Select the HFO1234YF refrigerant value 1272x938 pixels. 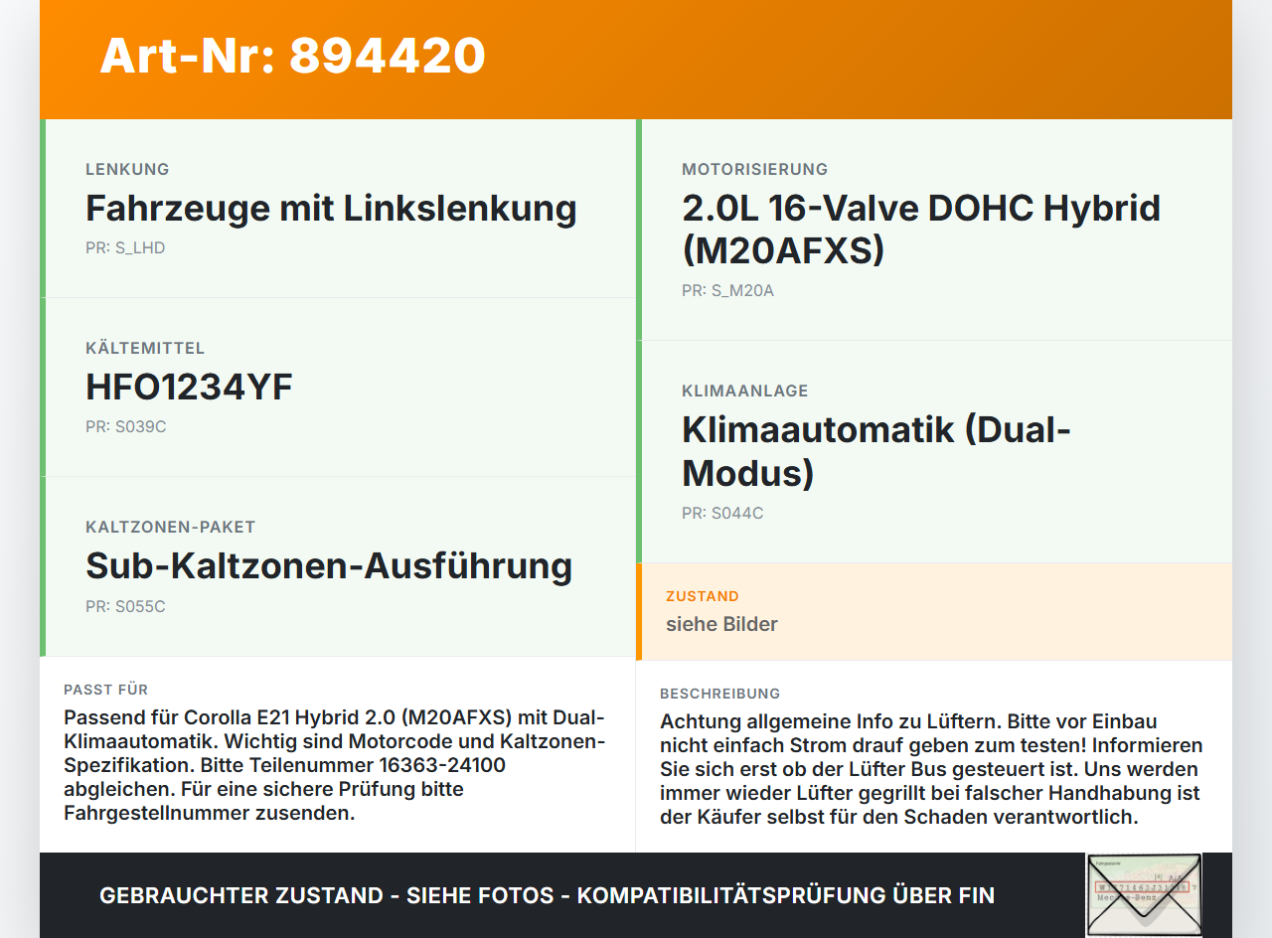(x=189, y=388)
